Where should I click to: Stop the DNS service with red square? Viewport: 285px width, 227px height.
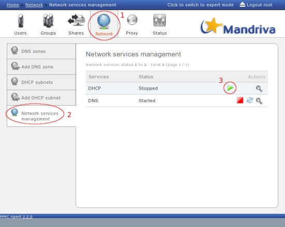tap(240, 100)
